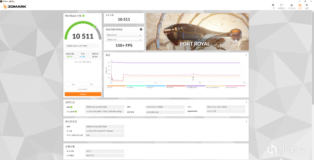Toggle the pink GPU clock frequency legend

point(235,87)
